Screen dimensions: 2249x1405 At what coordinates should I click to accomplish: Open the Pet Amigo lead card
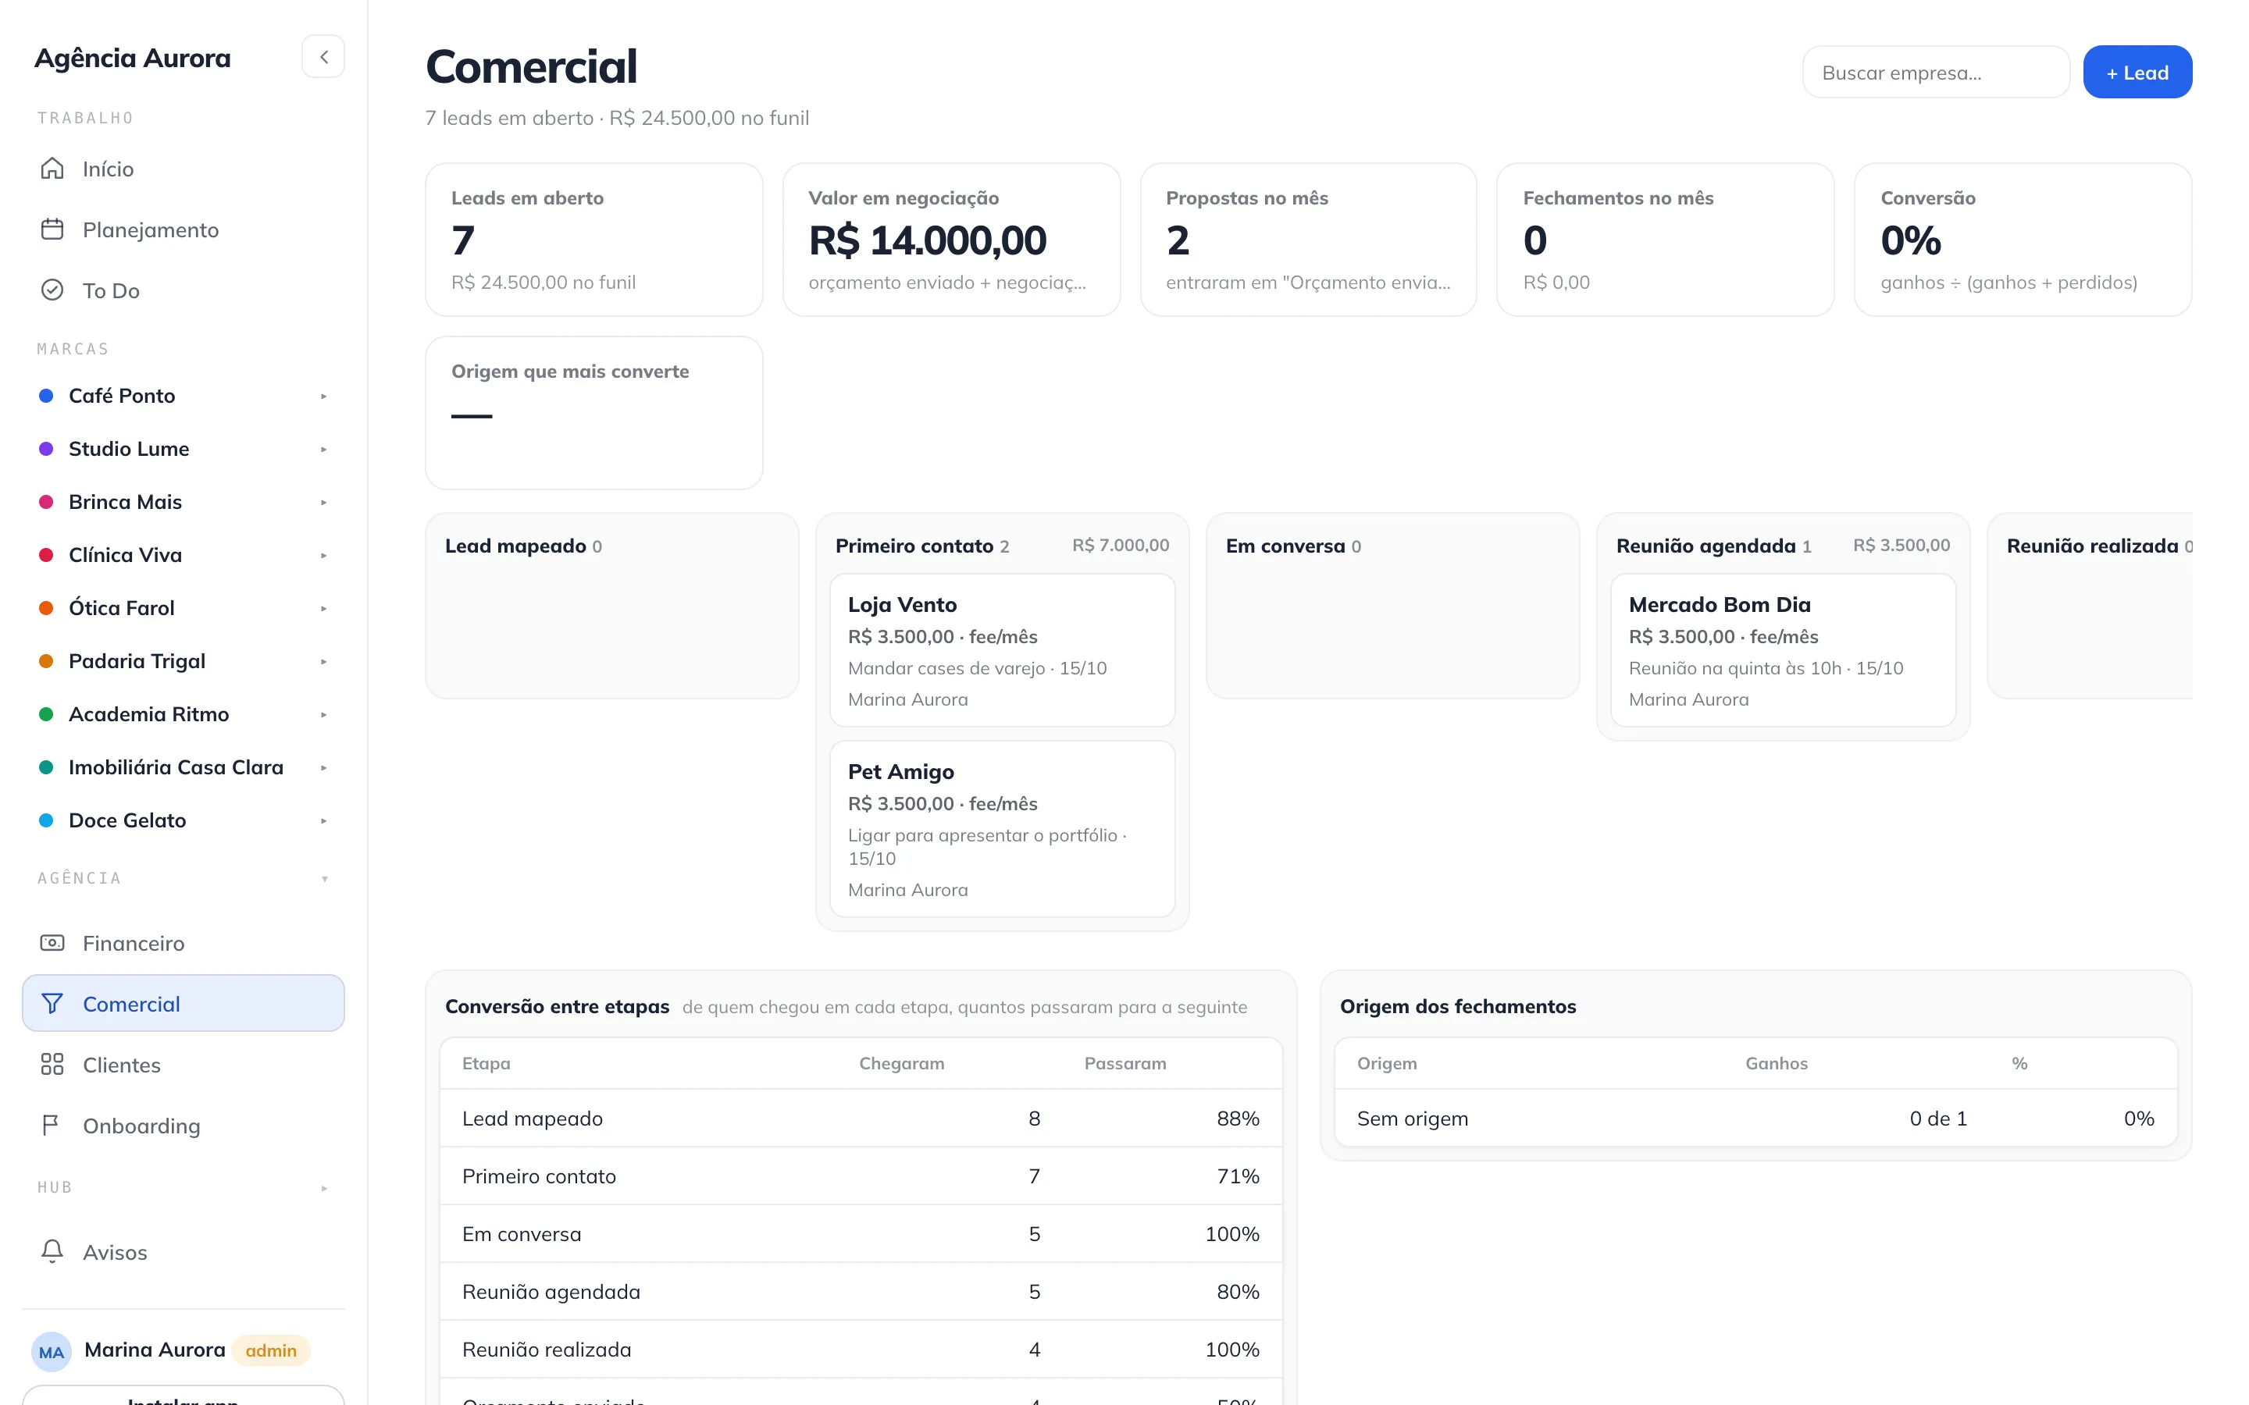click(1002, 828)
